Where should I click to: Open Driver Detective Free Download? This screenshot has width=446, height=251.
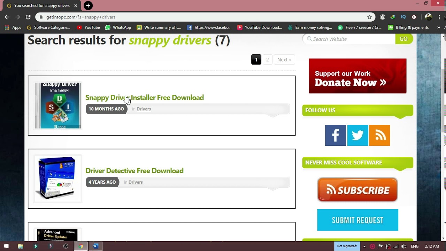point(134,171)
